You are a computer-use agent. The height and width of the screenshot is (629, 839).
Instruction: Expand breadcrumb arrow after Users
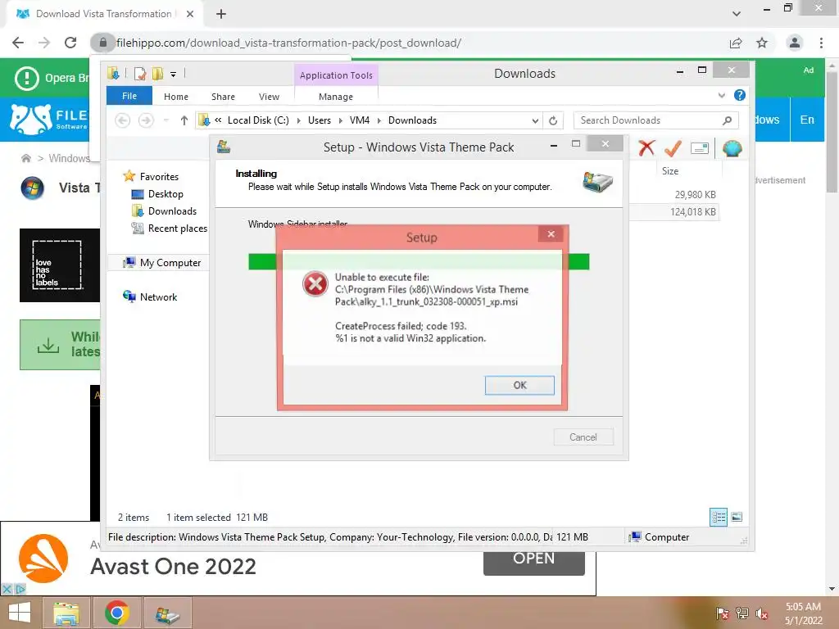[x=340, y=121]
